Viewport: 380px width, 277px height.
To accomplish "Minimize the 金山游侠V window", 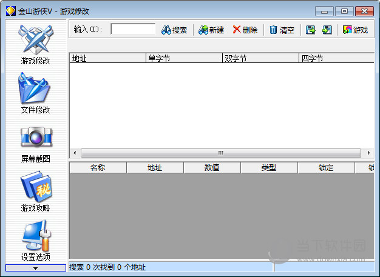I will (324, 12).
